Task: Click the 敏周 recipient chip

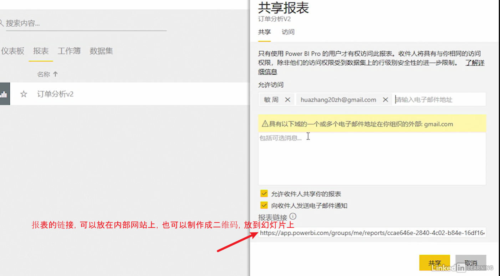Action: tap(276, 100)
